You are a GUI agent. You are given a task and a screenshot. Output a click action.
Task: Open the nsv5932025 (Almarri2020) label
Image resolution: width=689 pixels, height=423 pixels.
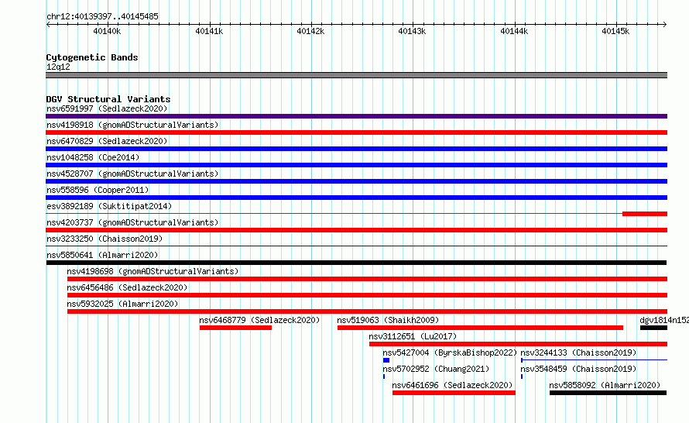(122, 304)
